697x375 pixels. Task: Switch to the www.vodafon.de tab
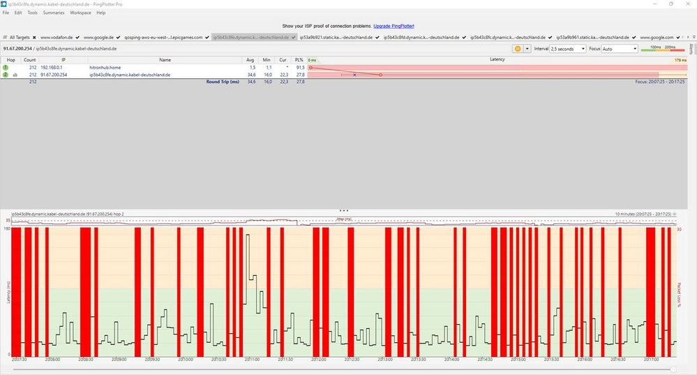(x=57, y=38)
